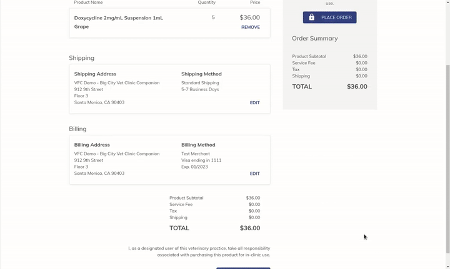
Task: Remove Doxycycline suspension from the order
Action: click(x=250, y=27)
